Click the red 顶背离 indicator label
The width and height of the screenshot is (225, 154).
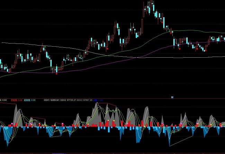(x=17, y=100)
